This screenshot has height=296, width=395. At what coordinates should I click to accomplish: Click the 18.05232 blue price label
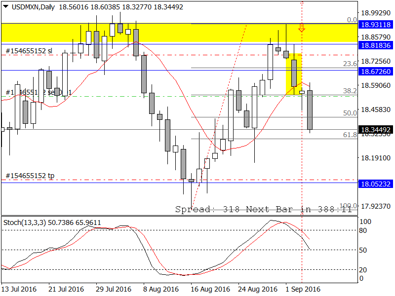pos(376,184)
